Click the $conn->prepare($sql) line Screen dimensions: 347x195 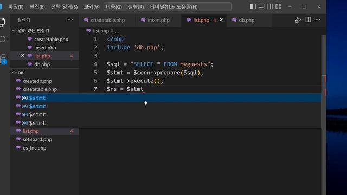tap(155, 73)
